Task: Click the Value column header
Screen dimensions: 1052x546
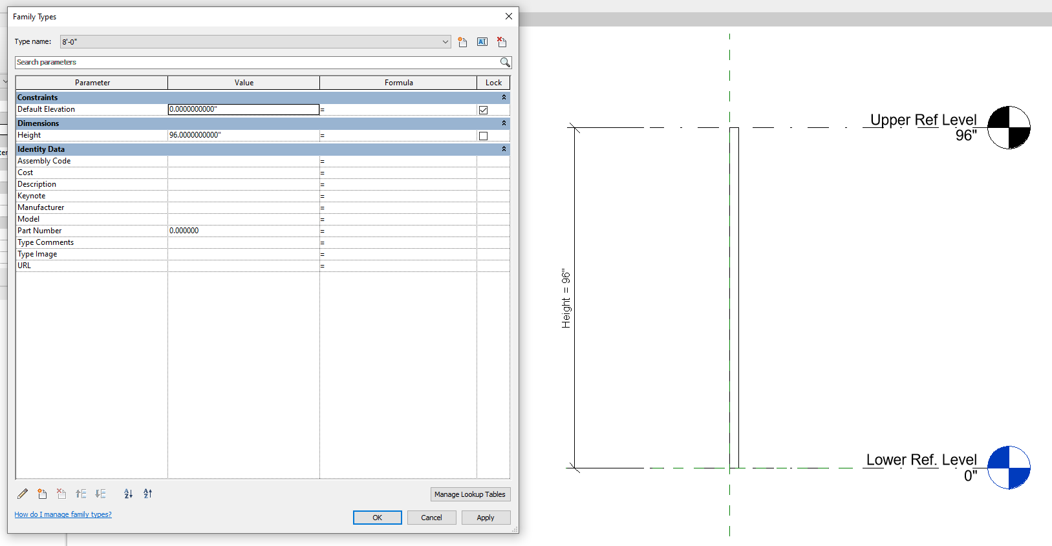Action: tap(244, 83)
